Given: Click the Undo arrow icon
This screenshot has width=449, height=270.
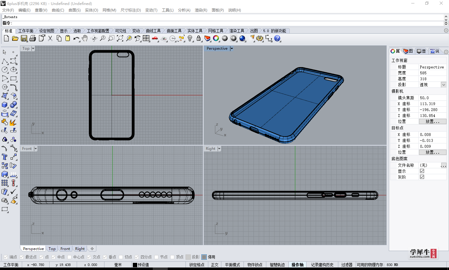Looking at the screenshot, I should tap(76, 38).
